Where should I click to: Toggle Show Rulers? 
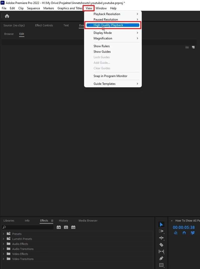coord(113,46)
